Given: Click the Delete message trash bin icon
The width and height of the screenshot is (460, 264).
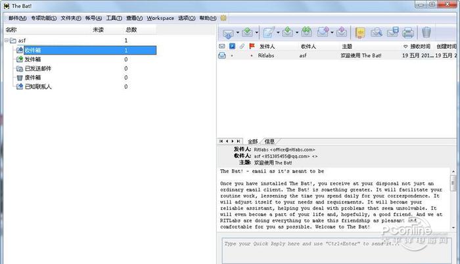Looking at the screenshot, I should coord(426,32).
